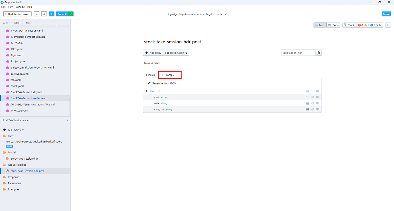Viewport: 394px width, 211px height.
Task: Open description for the guid property
Action: coord(318,97)
